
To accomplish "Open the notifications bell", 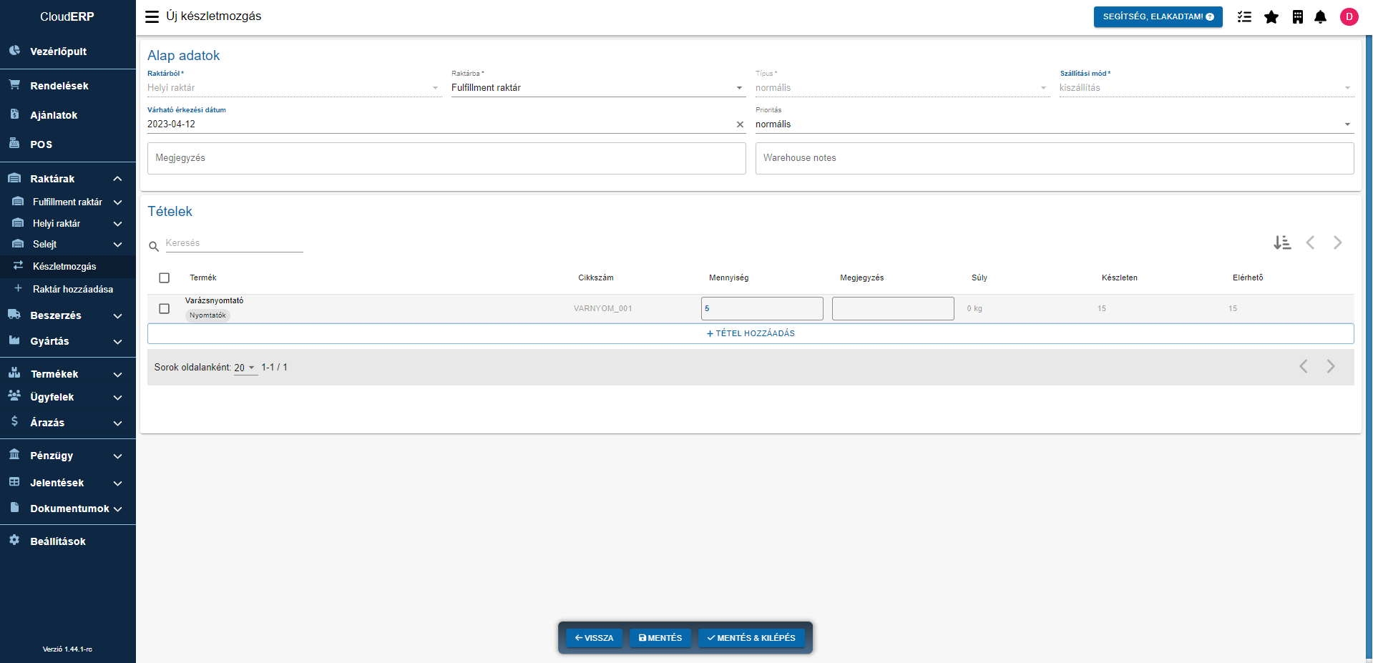I will point(1320,16).
